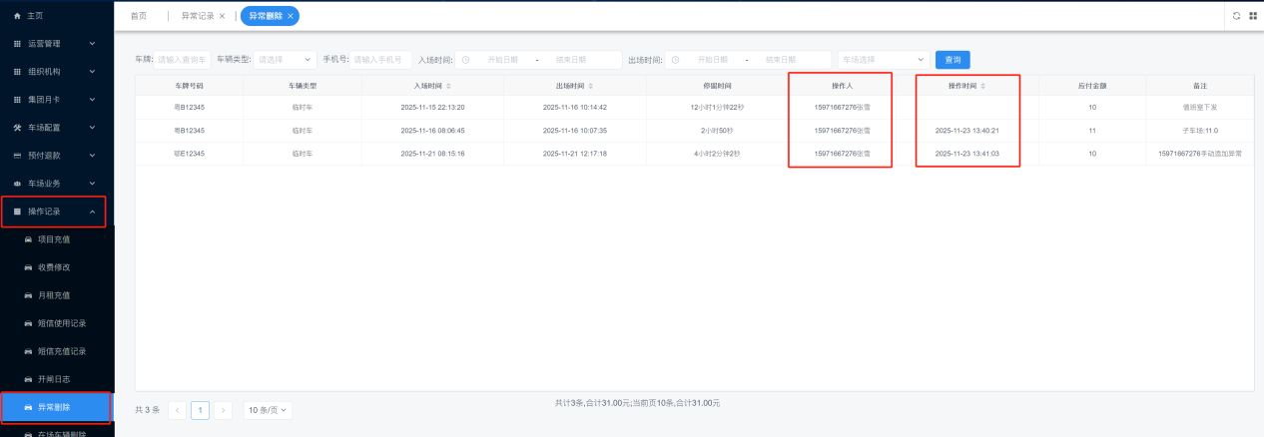
Task: Click the tools icon beside 车场配置
Action: pos(17,128)
